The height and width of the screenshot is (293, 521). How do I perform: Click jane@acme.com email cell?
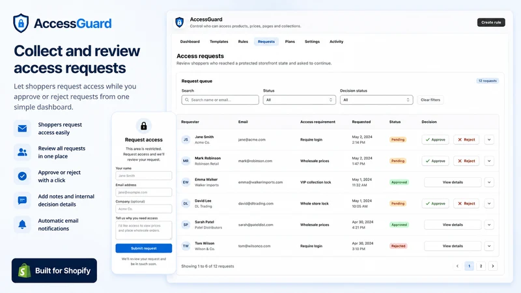pyautogui.click(x=252, y=139)
